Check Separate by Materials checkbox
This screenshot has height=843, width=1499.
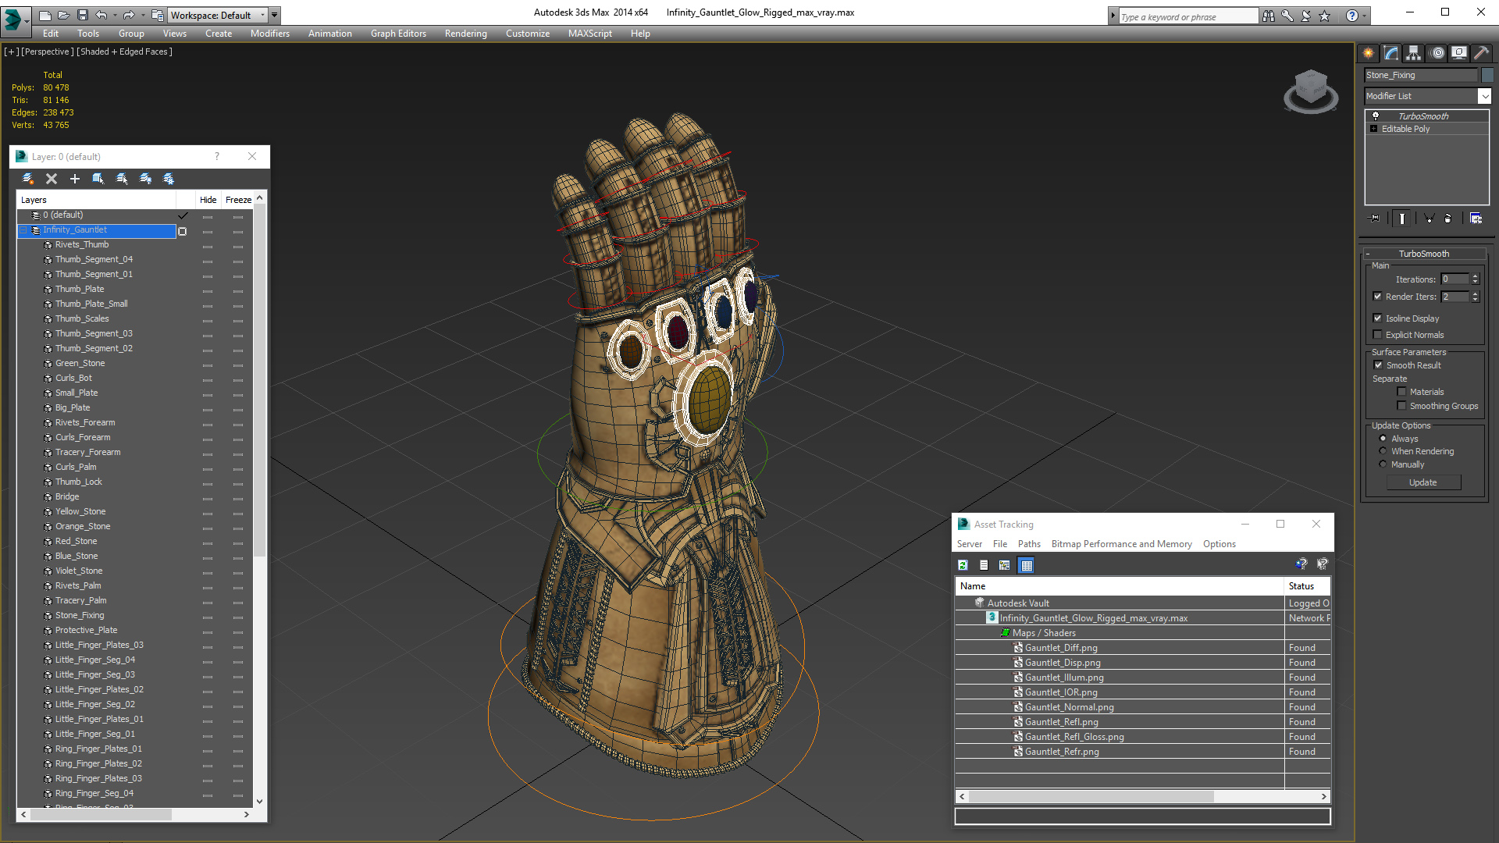1401,392
